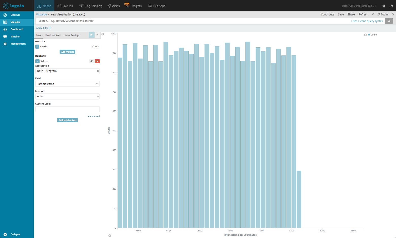Move time range backward arrow
The image size is (396, 238).
point(373,14)
